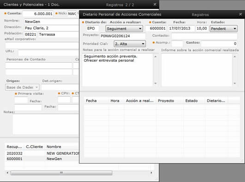Click the Fecha field under Primera visita
Image resolution: width=245 pixels, height=182 pixels.
pyautogui.click(x=28, y=107)
